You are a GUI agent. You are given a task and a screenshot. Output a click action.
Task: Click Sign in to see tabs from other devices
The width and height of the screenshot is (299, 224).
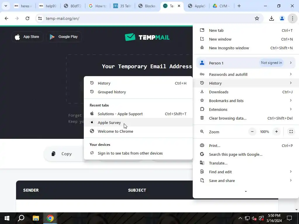pyautogui.click(x=138, y=153)
